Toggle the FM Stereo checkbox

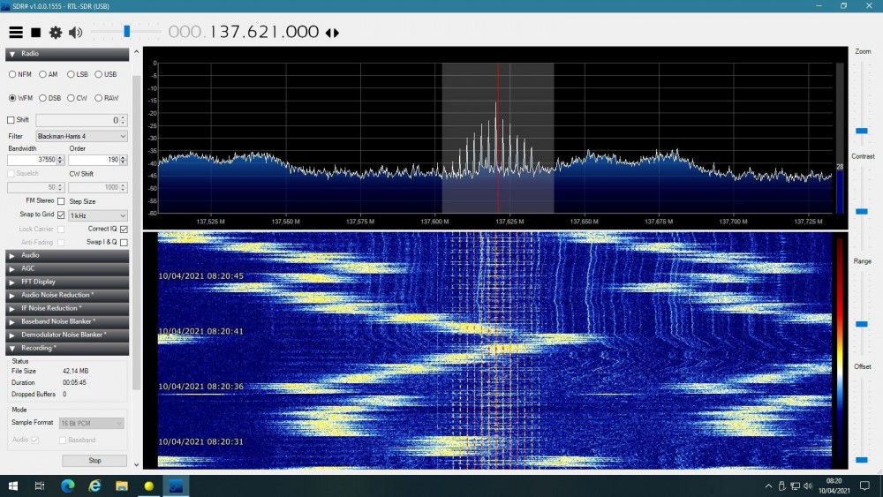61,201
